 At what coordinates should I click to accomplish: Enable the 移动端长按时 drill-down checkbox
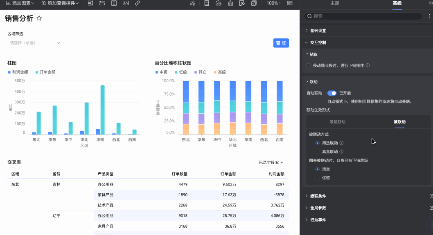pos(309,65)
